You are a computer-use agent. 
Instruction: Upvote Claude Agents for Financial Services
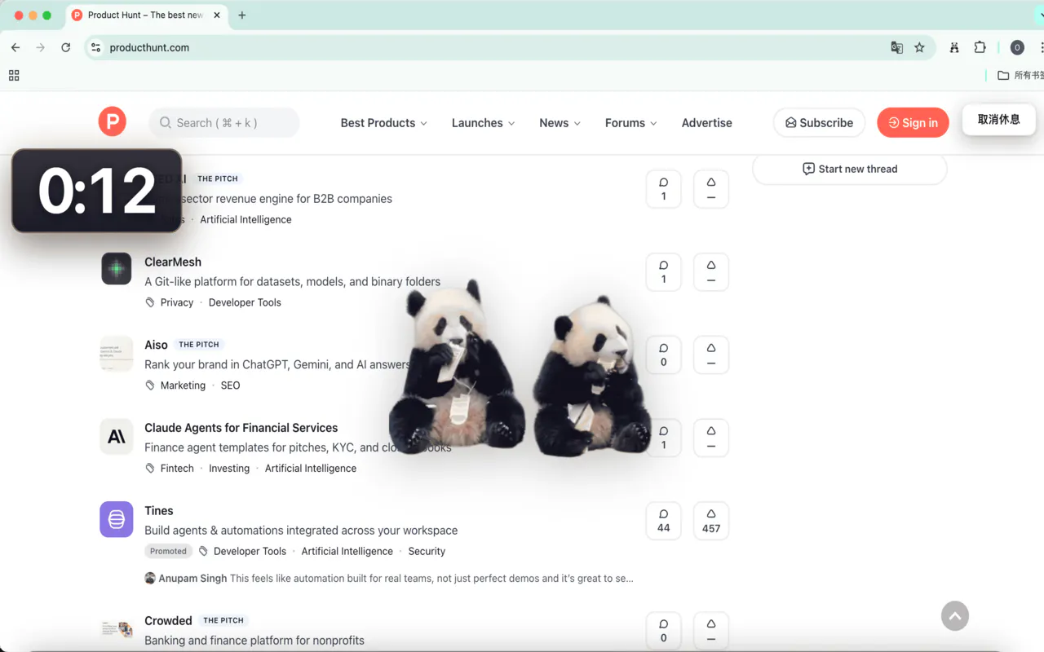tap(711, 438)
